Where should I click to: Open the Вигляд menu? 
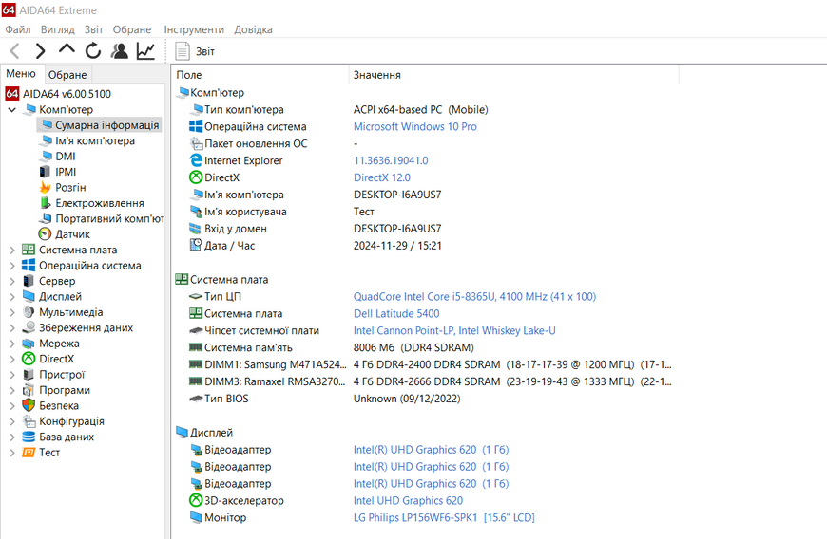[57, 29]
